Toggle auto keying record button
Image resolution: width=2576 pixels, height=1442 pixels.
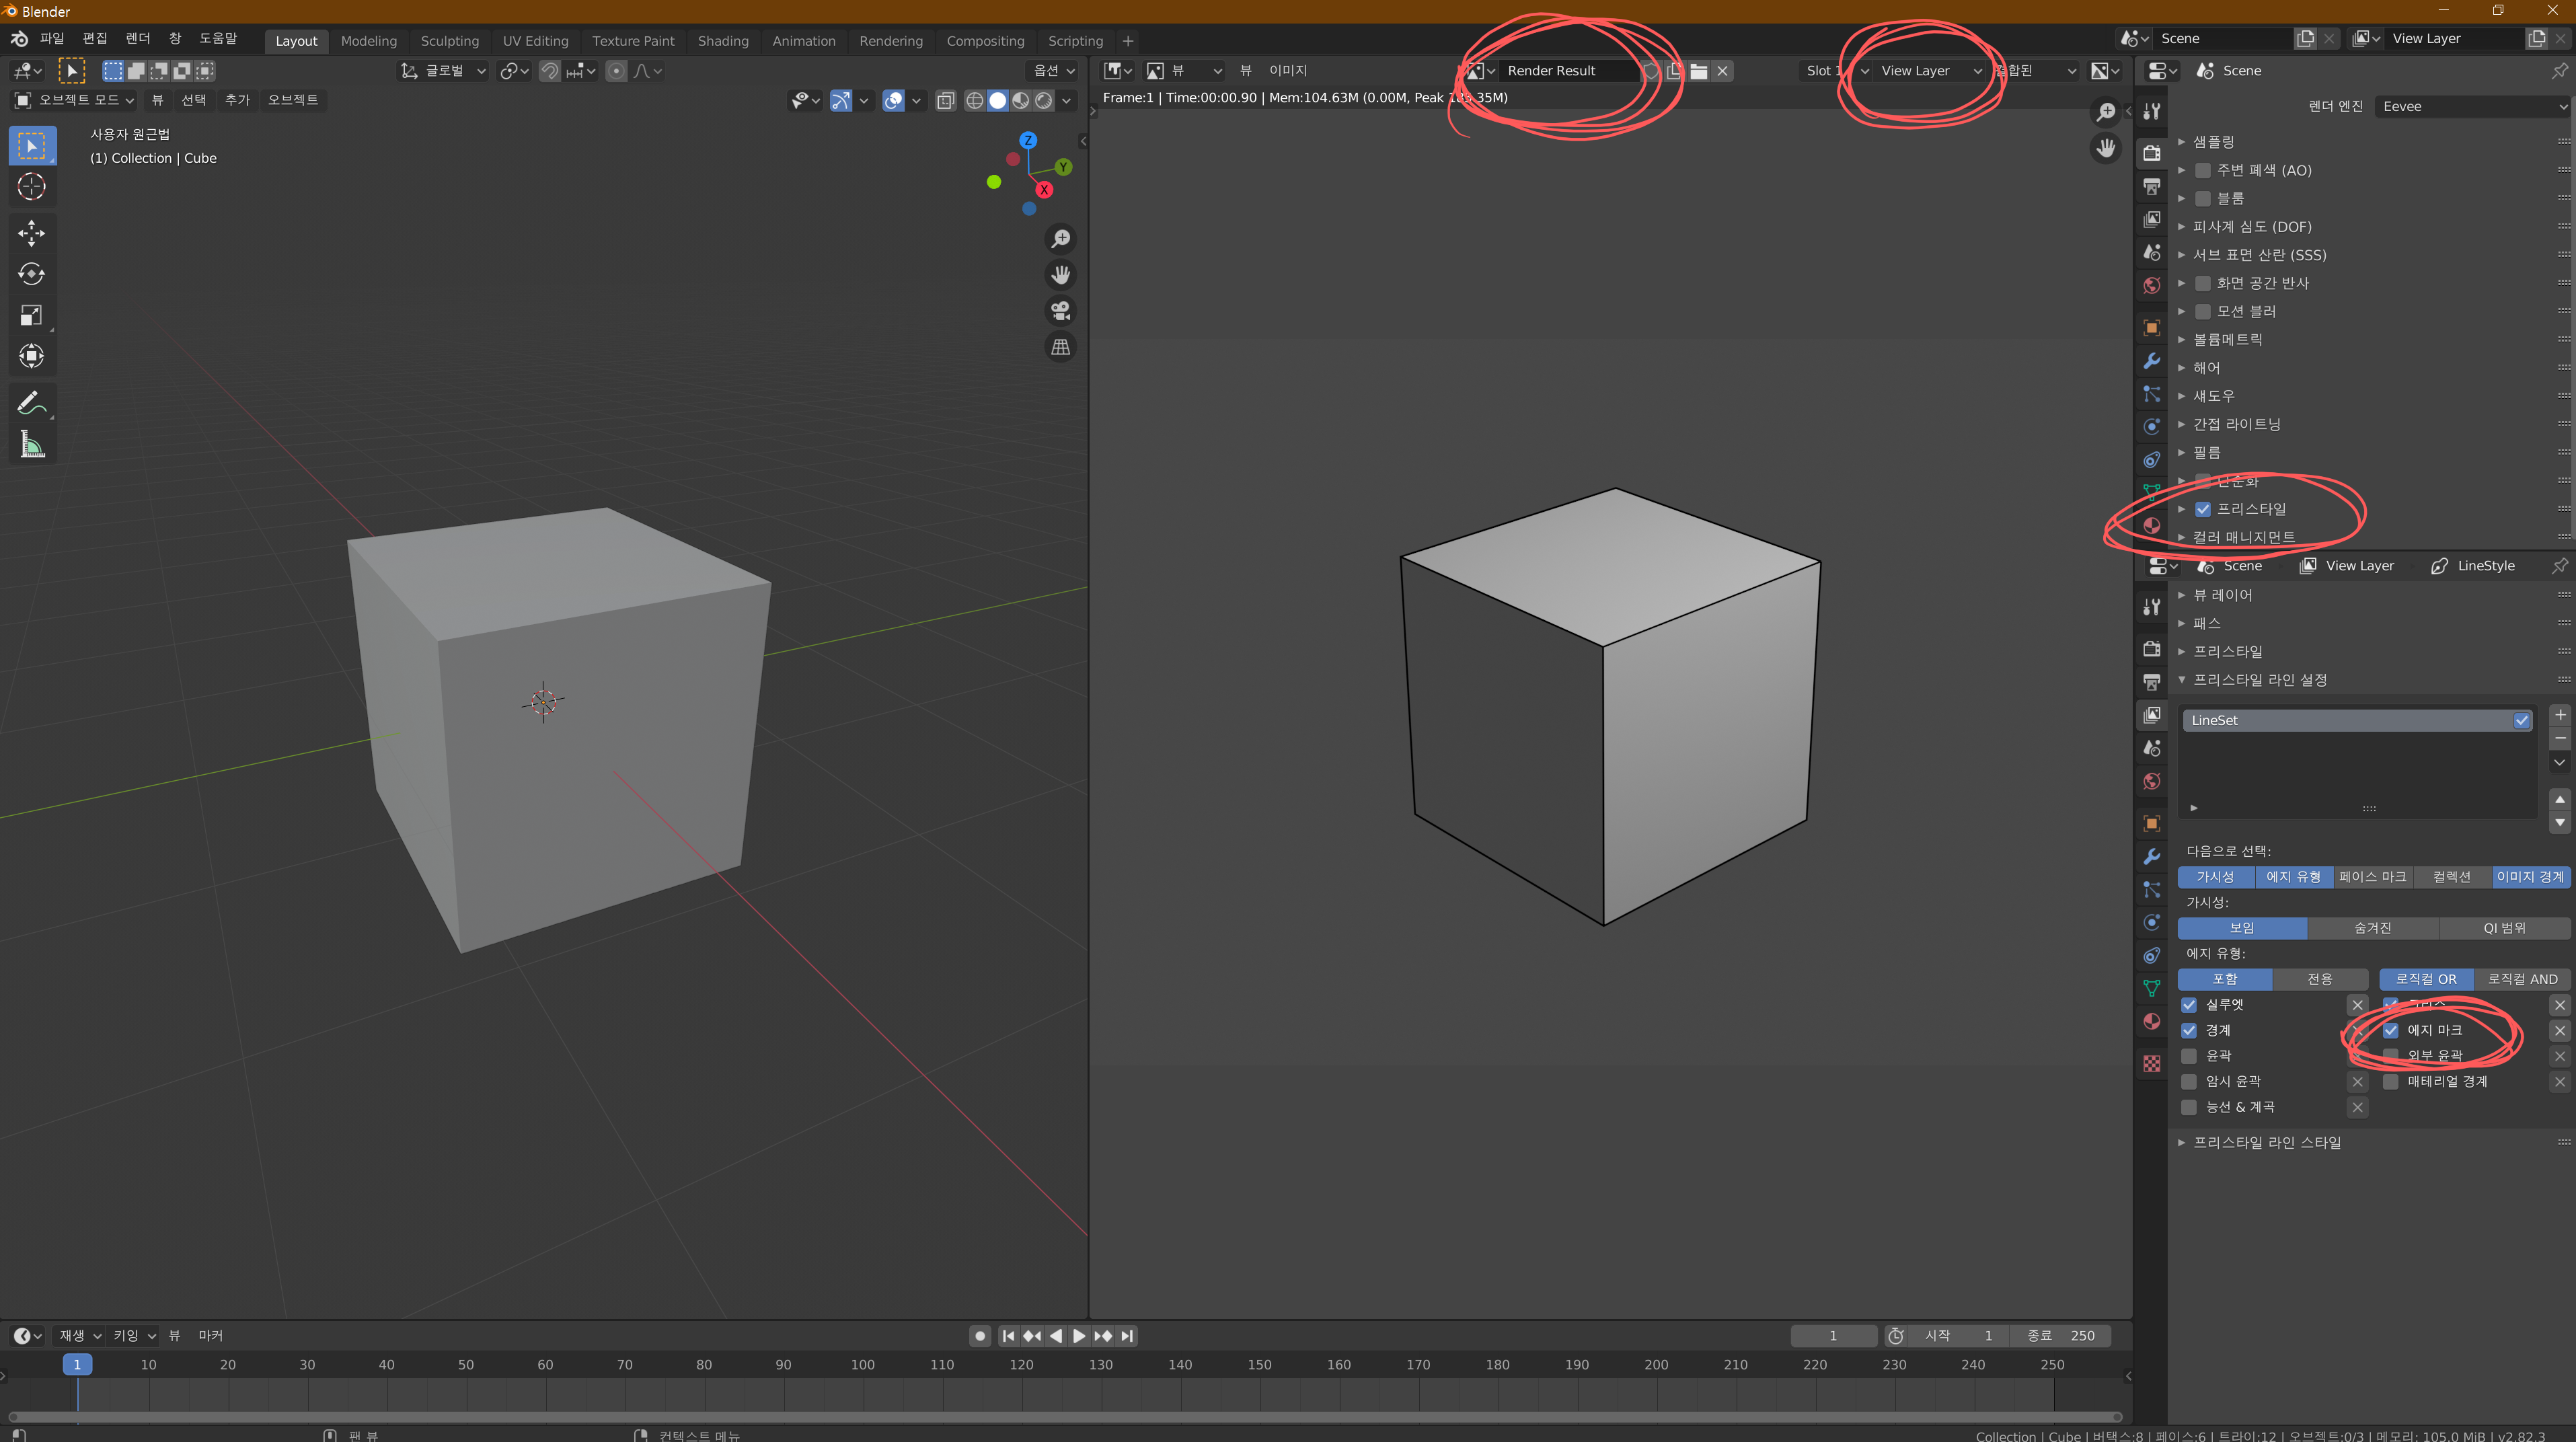980,1336
